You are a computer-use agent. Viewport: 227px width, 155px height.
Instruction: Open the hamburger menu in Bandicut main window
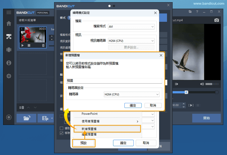click(x=9, y=12)
